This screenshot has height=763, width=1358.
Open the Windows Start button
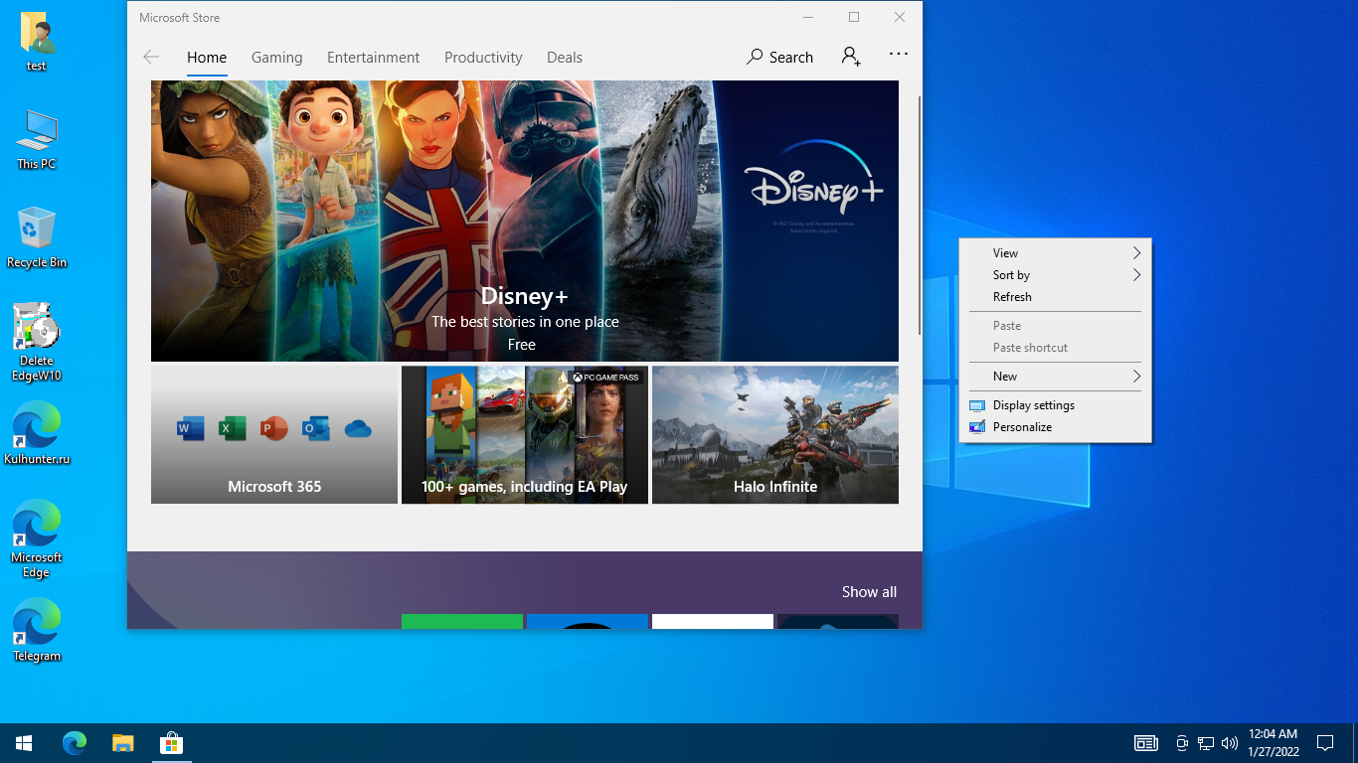pyautogui.click(x=24, y=743)
